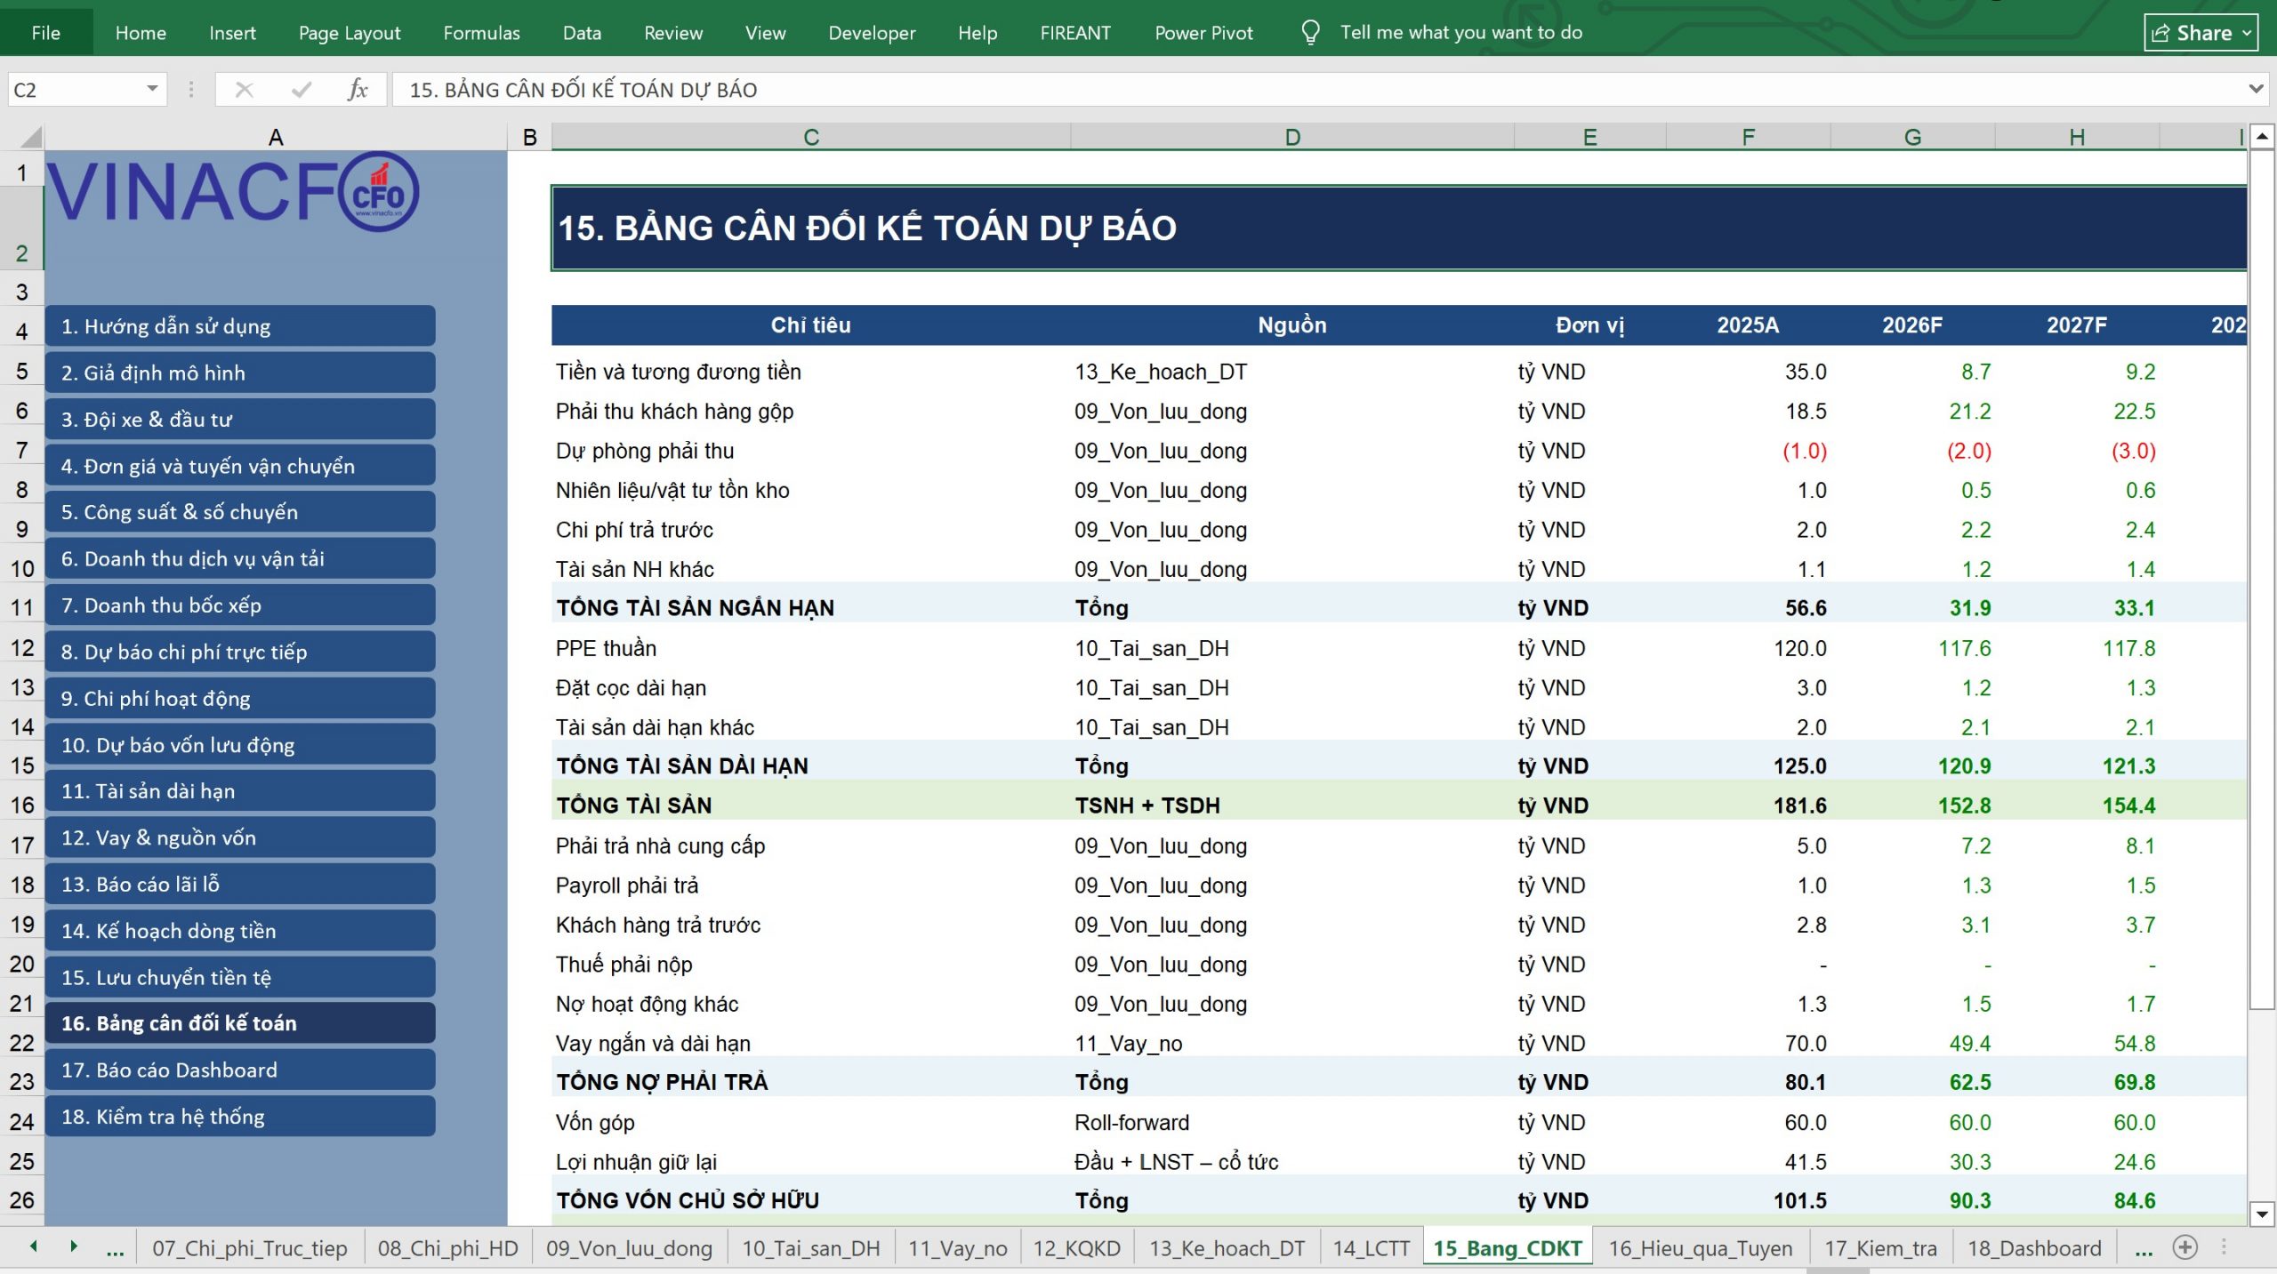Navigate to '10. Dự báo vốn lưu động'
This screenshot has height=1274, width=2277.
(x=240, y=745)
